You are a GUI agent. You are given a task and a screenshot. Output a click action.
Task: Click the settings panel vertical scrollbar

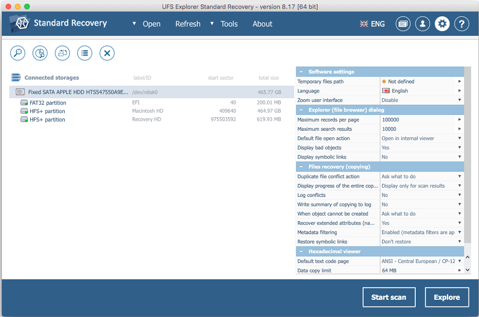click(x=468, y=155)
